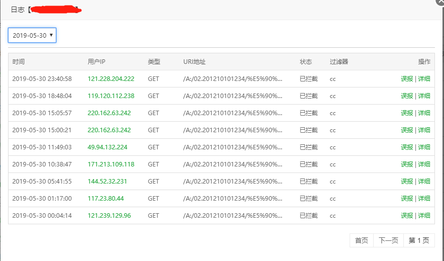444x261 pixels.
Task: Click 误报 for the 18:48:04 entry
Action: click(x=407, y=96)
